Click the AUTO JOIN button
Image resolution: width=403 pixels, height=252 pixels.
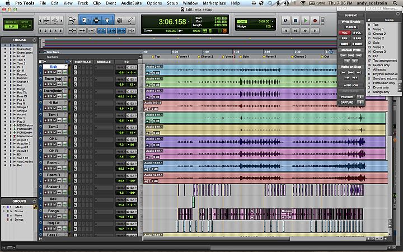pos(351,85)
